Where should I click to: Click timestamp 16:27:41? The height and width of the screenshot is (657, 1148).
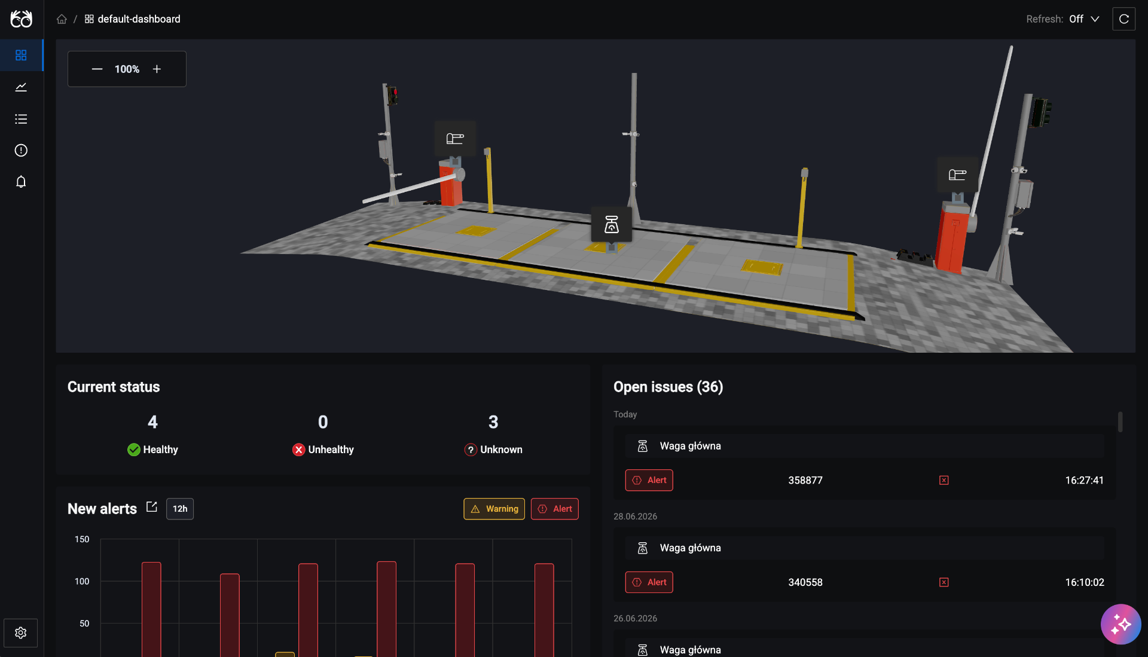coord(1084,480)
